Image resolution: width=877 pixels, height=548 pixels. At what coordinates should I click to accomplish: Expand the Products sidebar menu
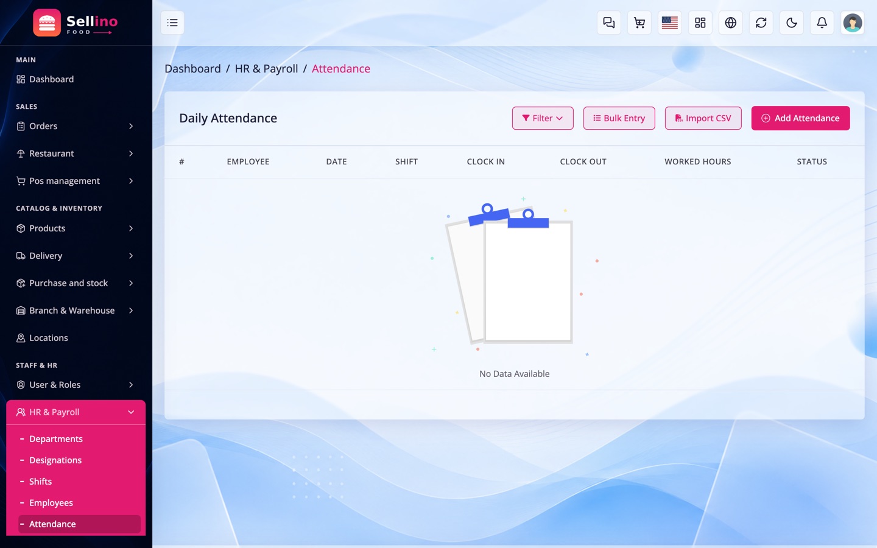76,228
